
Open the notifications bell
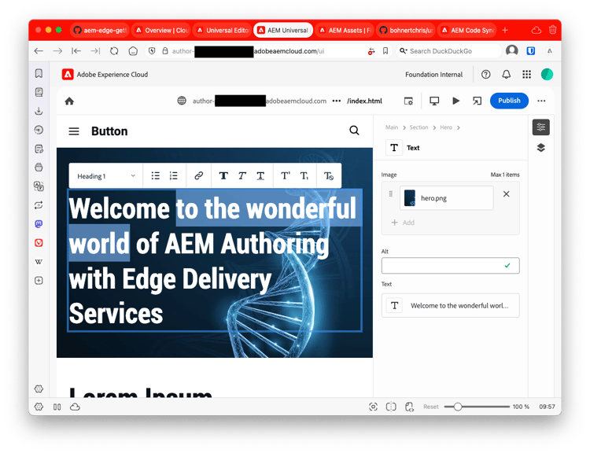pyautogui.click(x=507, y=75)
